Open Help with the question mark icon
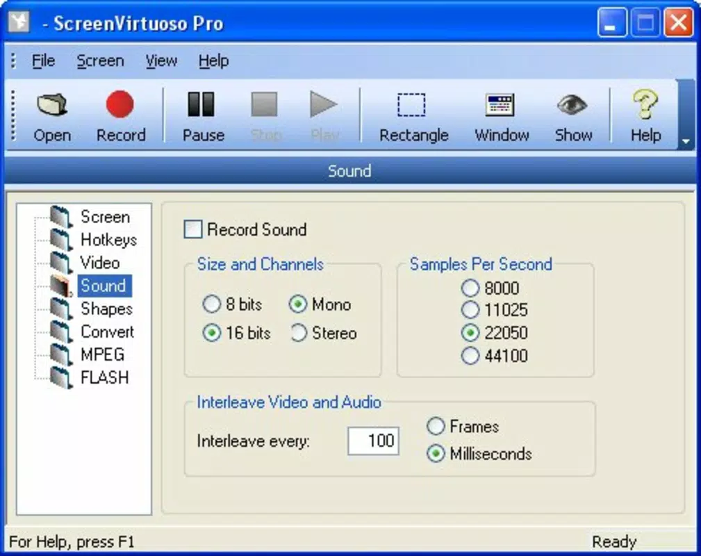Image resolution: width=701 pixels, height=556 pixels. 645,104
